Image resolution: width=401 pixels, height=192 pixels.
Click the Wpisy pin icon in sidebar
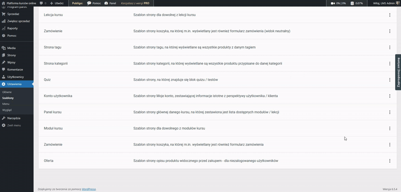[3, 62]
